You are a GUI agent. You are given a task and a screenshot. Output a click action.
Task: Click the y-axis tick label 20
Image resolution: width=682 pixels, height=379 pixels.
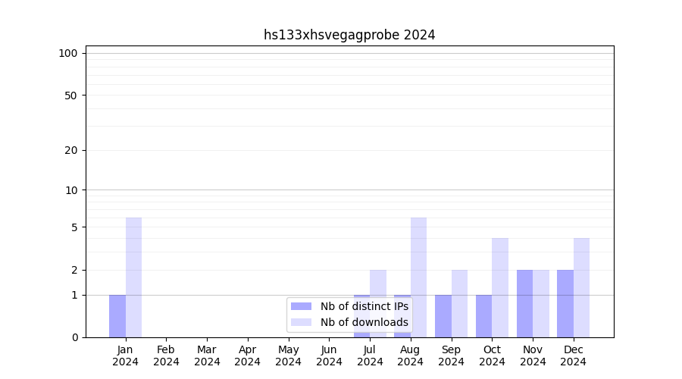pos(71,150)
